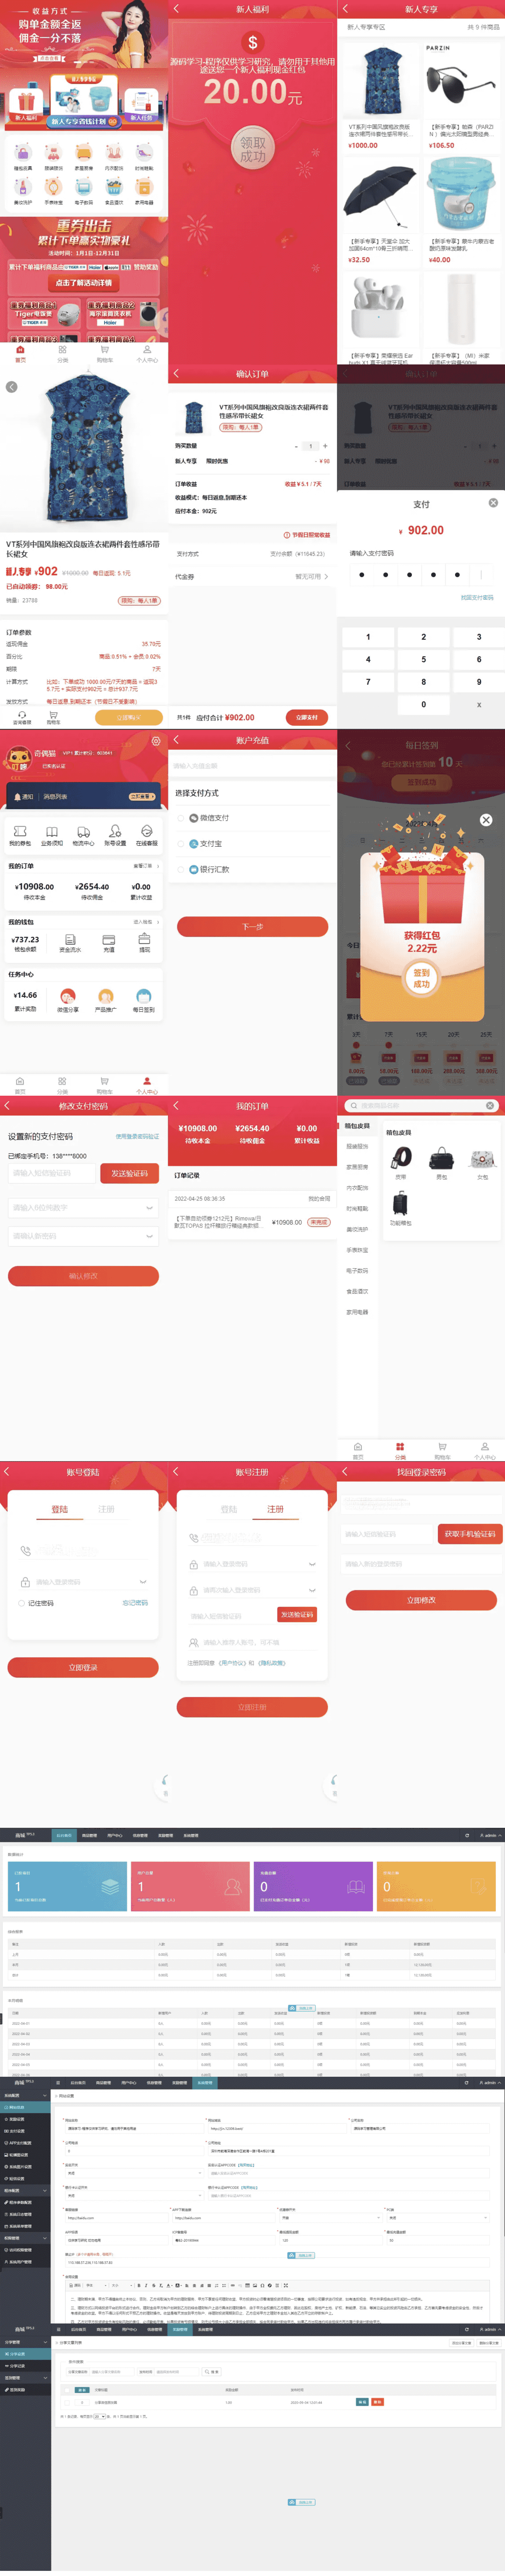Click back arrow on 找回登录密码 header
This screenshot has height=2576, width=505.
[345, 1472]
